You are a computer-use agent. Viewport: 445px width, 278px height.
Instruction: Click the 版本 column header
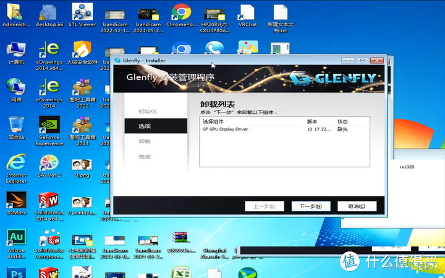[x=312, y=122]
